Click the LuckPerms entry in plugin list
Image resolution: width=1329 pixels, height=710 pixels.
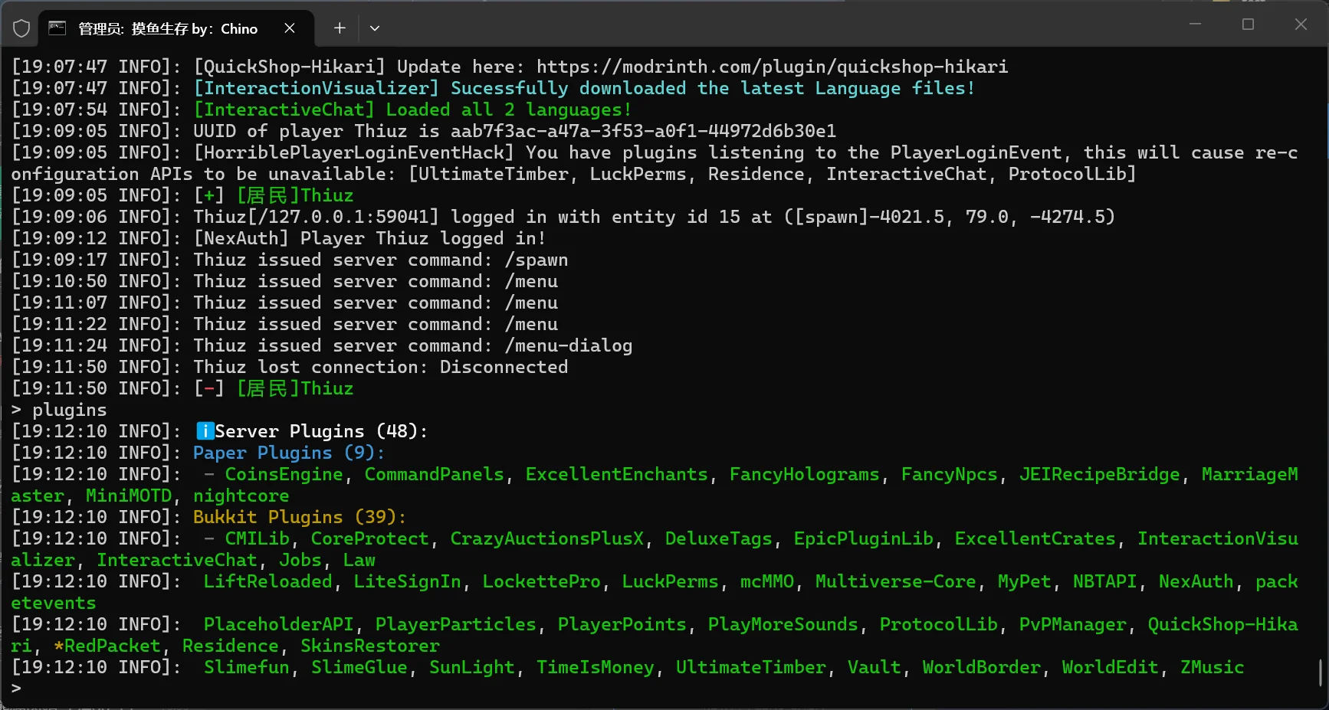[x=670, y=581]
